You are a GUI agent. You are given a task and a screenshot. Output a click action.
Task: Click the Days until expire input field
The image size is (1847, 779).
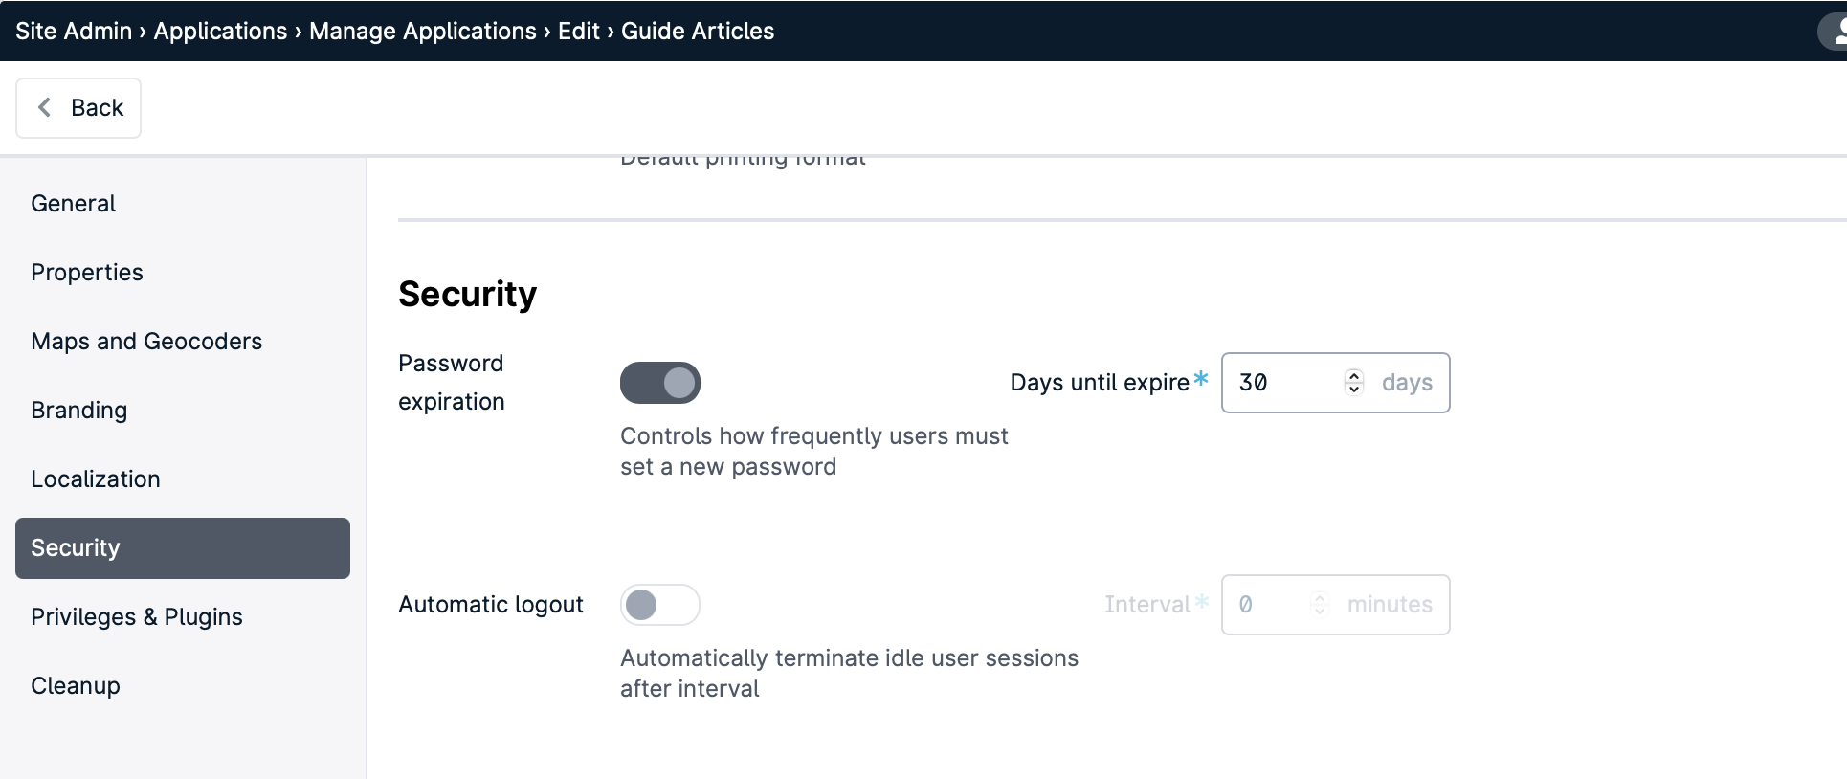click(x=1335, y=383)
